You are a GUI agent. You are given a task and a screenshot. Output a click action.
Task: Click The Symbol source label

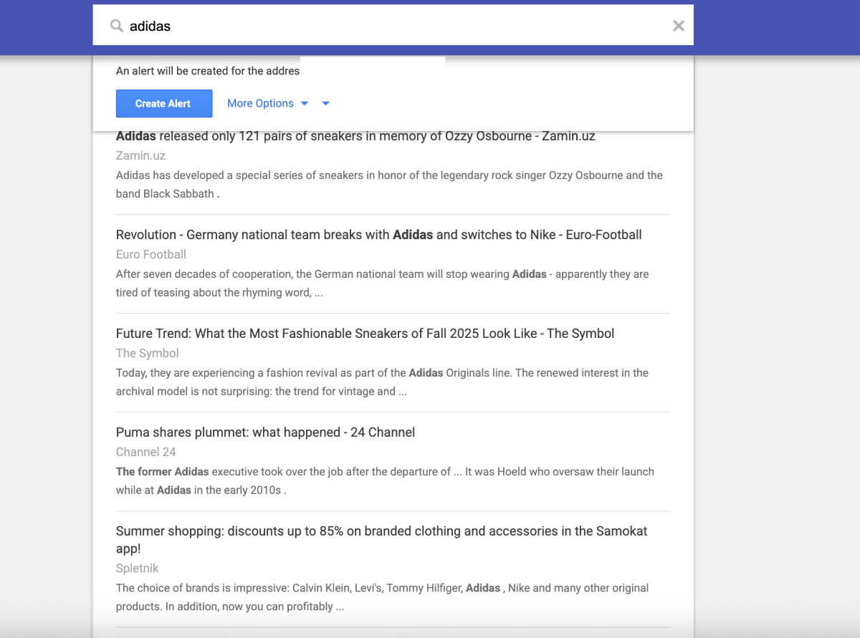tap(147, 353)
